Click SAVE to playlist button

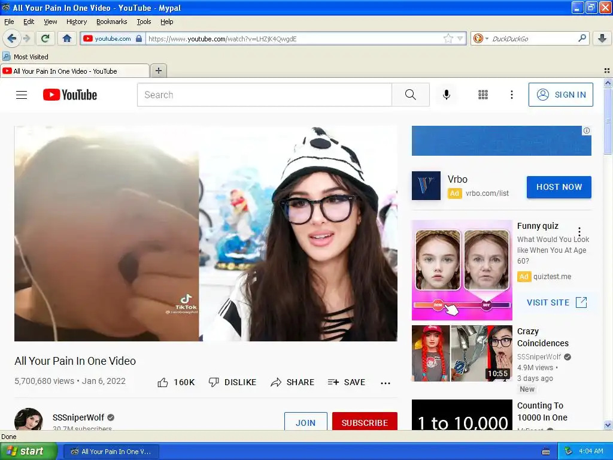click(347, 382)
